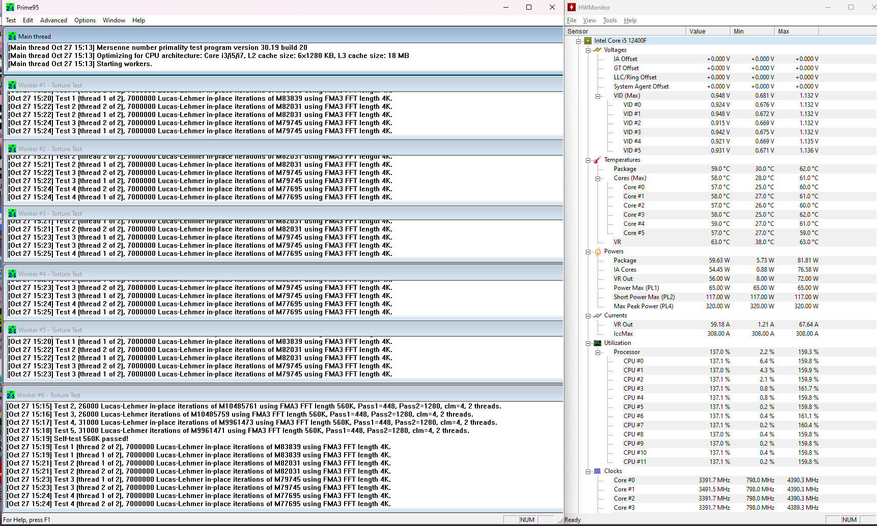Click the Worker #2 Torture Test icon
The height and width of the screenshot is (526, 877).
pos(12,149)
